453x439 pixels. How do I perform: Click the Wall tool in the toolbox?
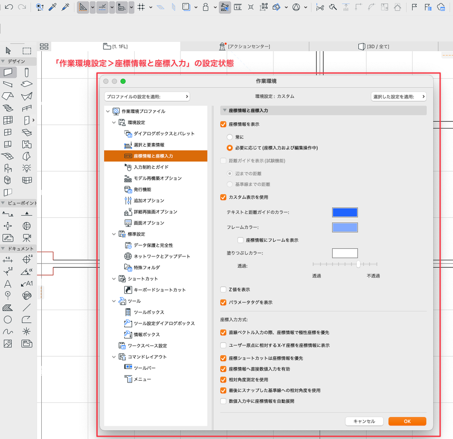point(8,72)
